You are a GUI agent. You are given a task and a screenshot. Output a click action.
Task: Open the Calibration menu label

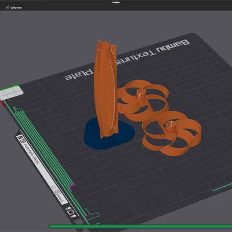16,8
